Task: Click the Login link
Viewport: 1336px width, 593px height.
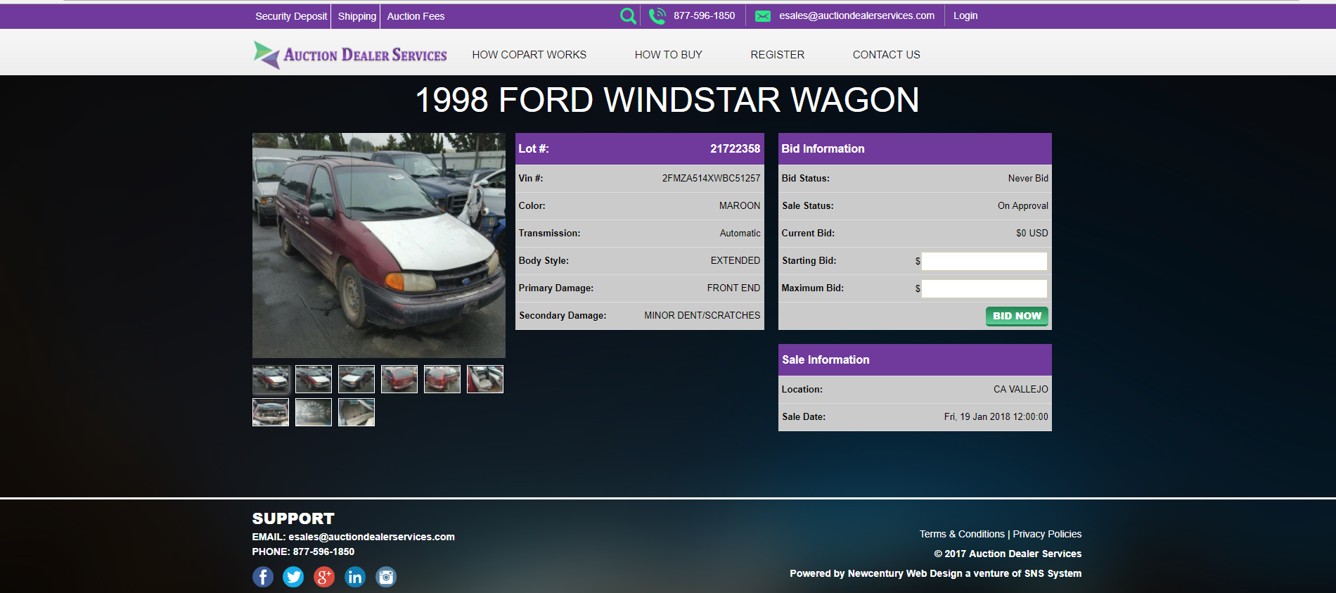Action: coord(965,15)
